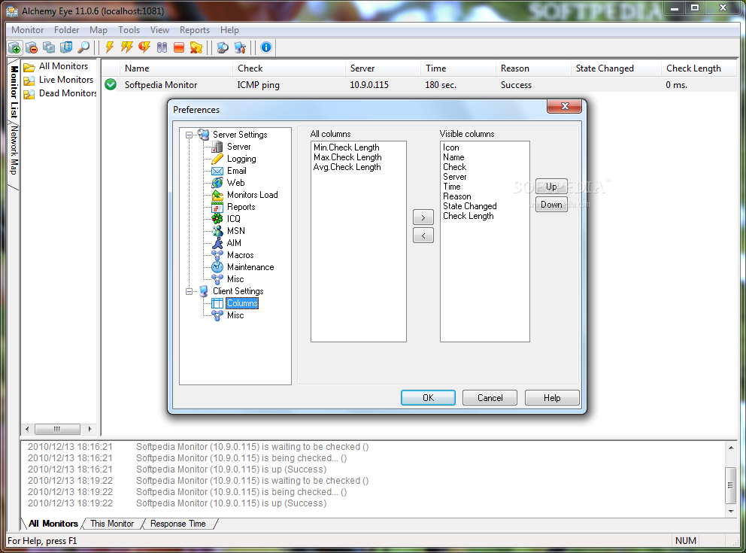Viewport: 746px width, 553px height.
Task: Select Email in the preferences tree
Action: click(x=236, y=171)
